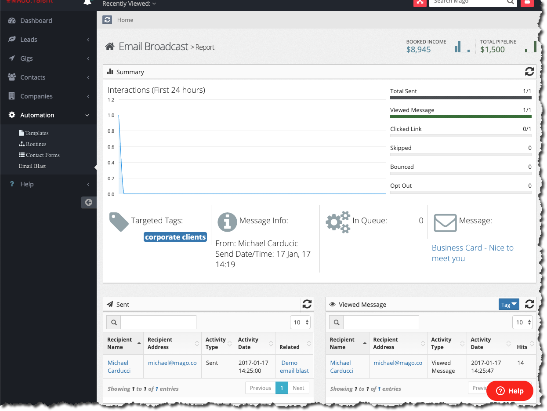
Task: Click the Sent table search field
Action: coord(158,322)
